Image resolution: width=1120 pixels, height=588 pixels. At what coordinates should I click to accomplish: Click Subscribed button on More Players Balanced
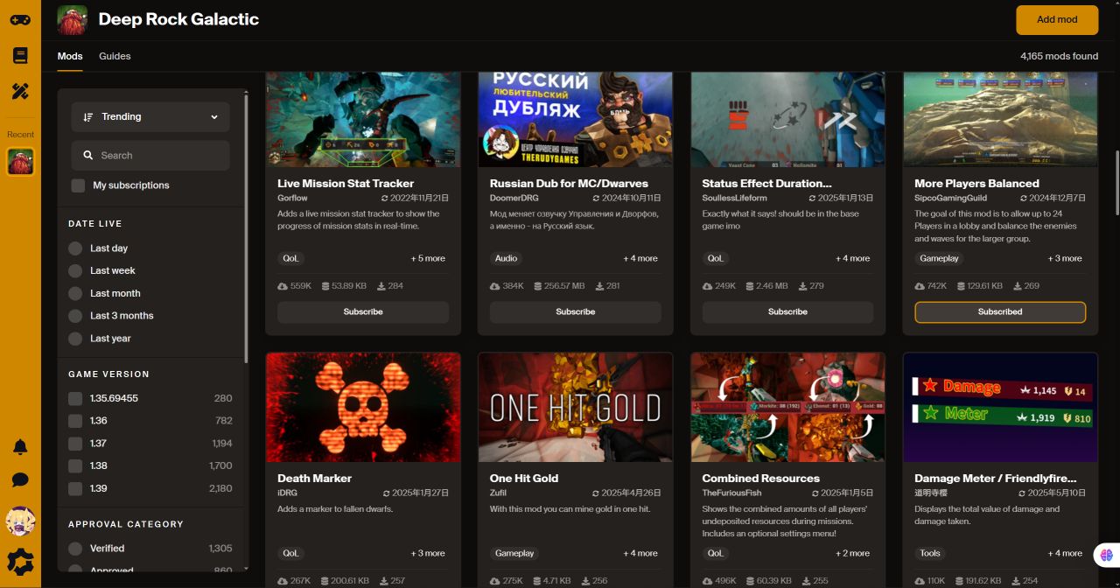pos(1000,312)
